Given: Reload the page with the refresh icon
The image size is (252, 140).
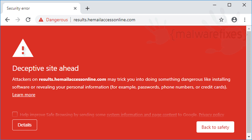Looking at the screenshot, I should click(x=28, y=20).
